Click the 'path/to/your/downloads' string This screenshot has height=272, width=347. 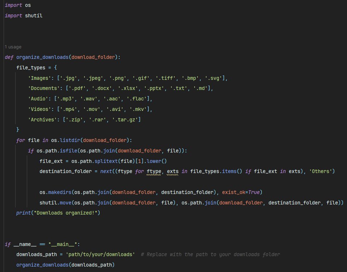pos(100,255)
